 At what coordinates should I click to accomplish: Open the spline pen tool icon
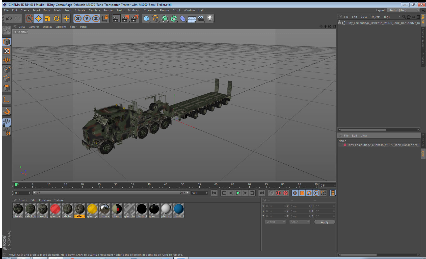(x=155, y=18)
